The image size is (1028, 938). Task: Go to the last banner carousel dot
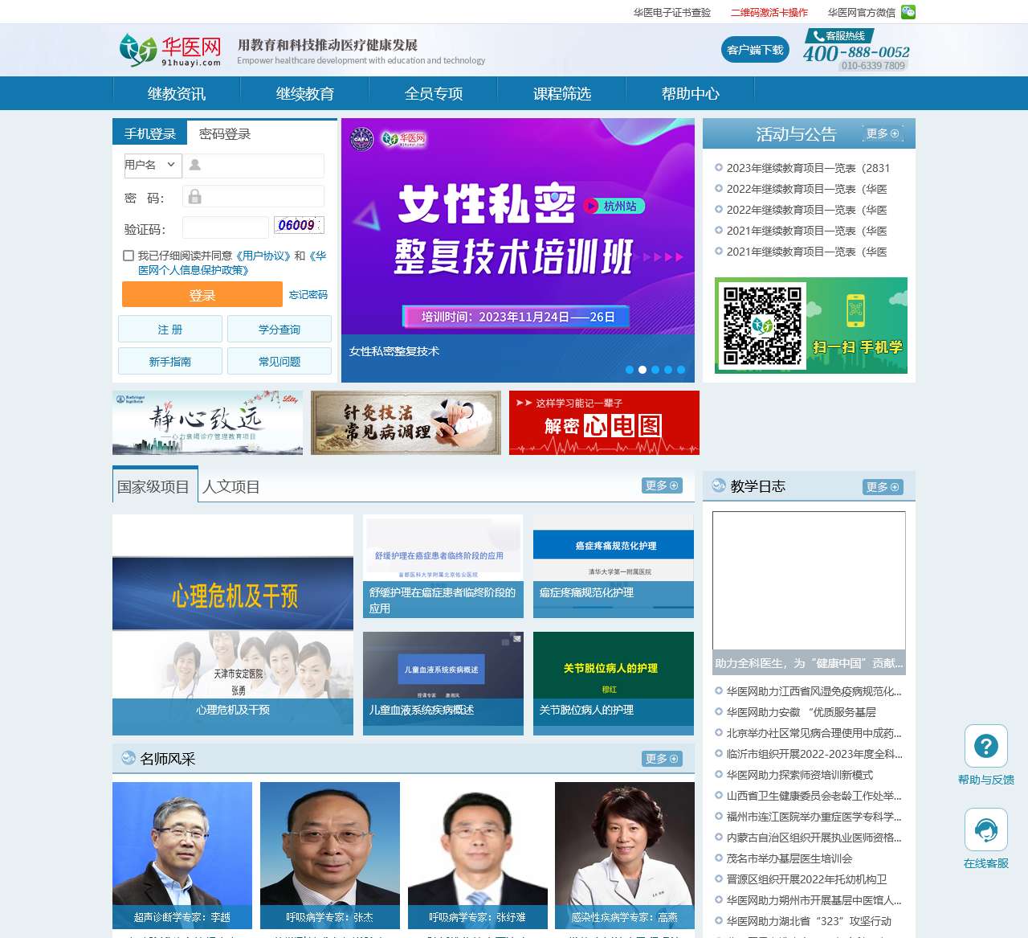681,370
